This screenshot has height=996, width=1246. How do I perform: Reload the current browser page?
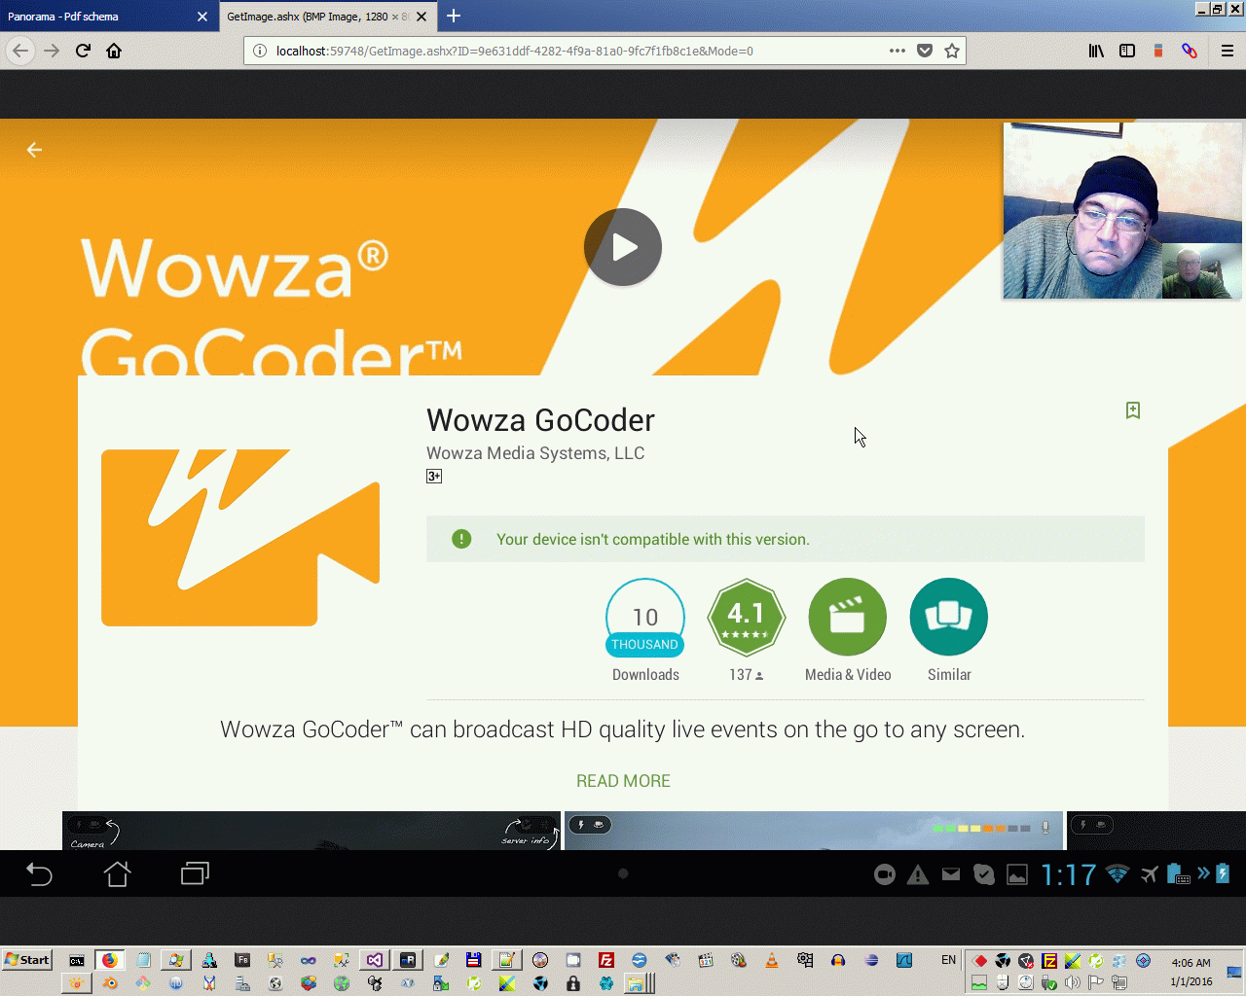[83, 51]
